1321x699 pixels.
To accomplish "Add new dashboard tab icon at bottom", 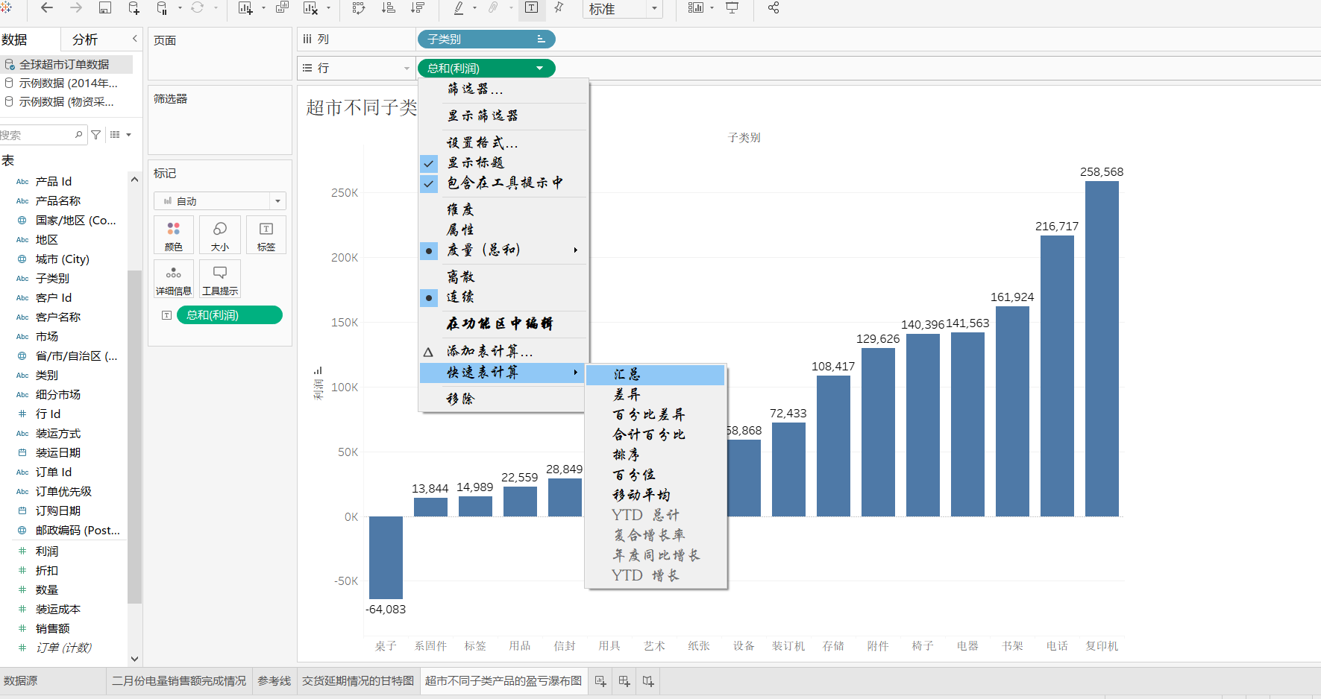I will pyautogui.click(x=624, y=681).
